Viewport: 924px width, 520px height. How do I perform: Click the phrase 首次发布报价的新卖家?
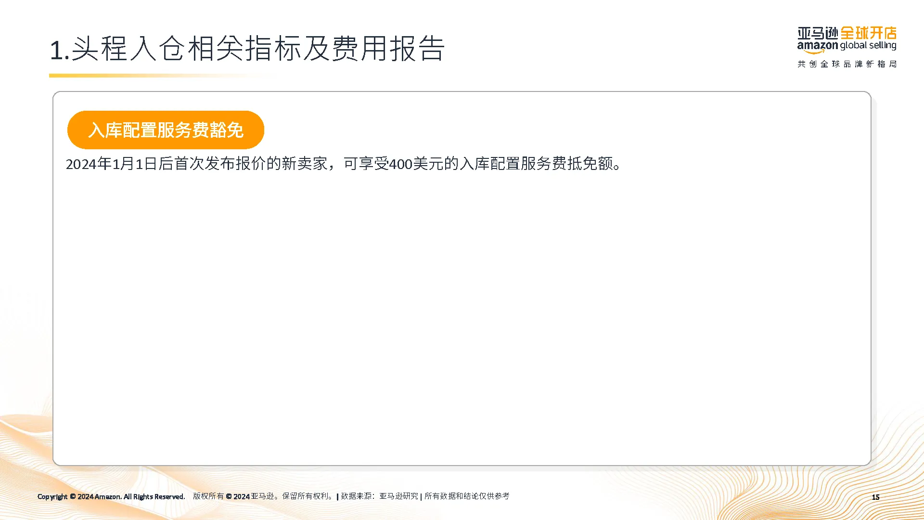pos(251,164)
